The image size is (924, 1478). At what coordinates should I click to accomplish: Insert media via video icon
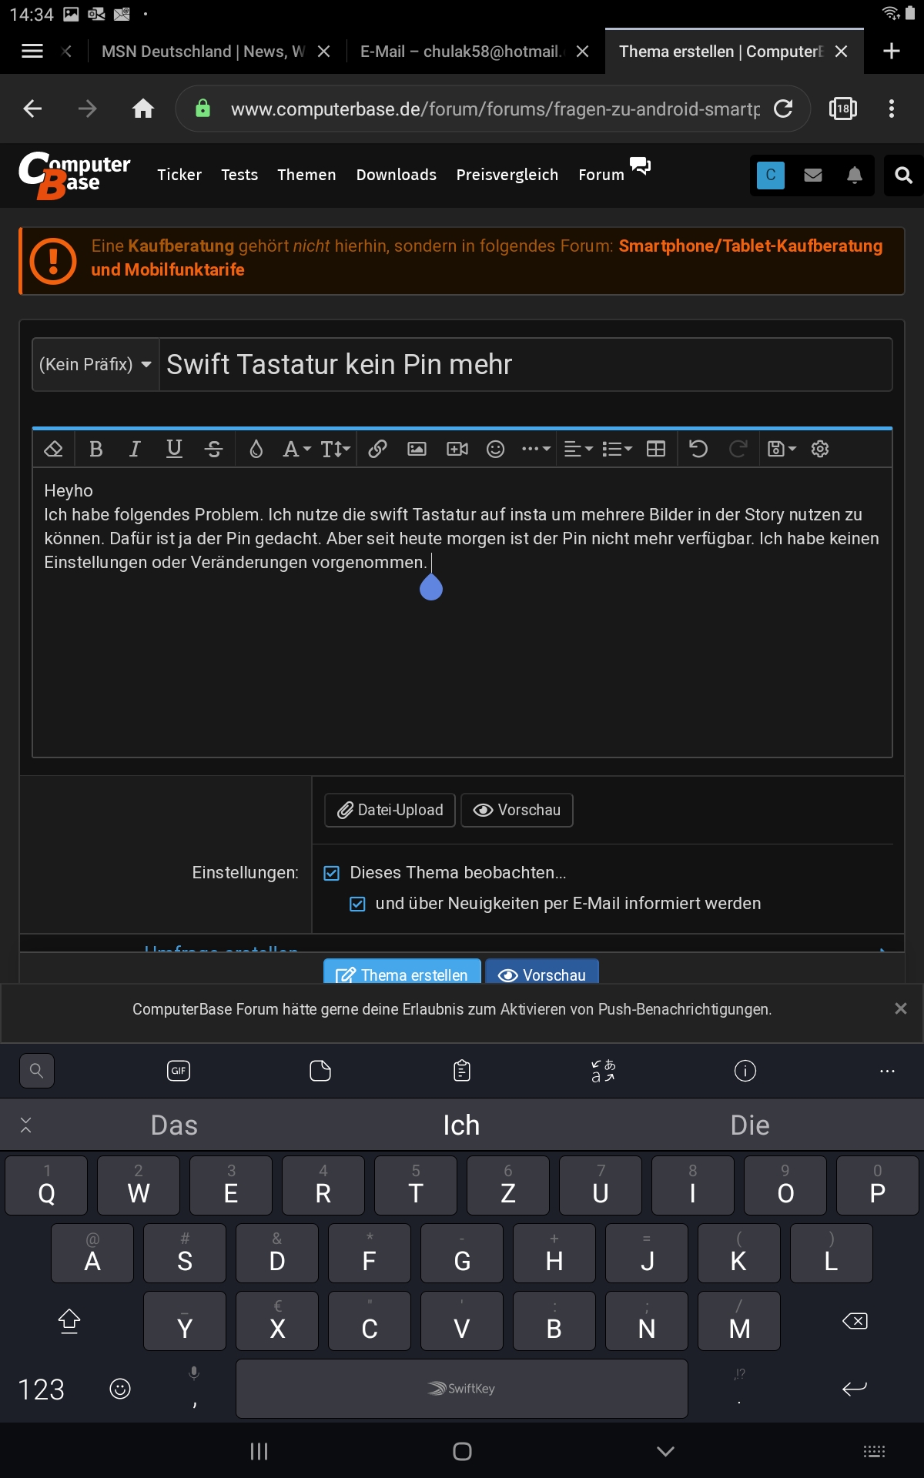pos(457,449)
